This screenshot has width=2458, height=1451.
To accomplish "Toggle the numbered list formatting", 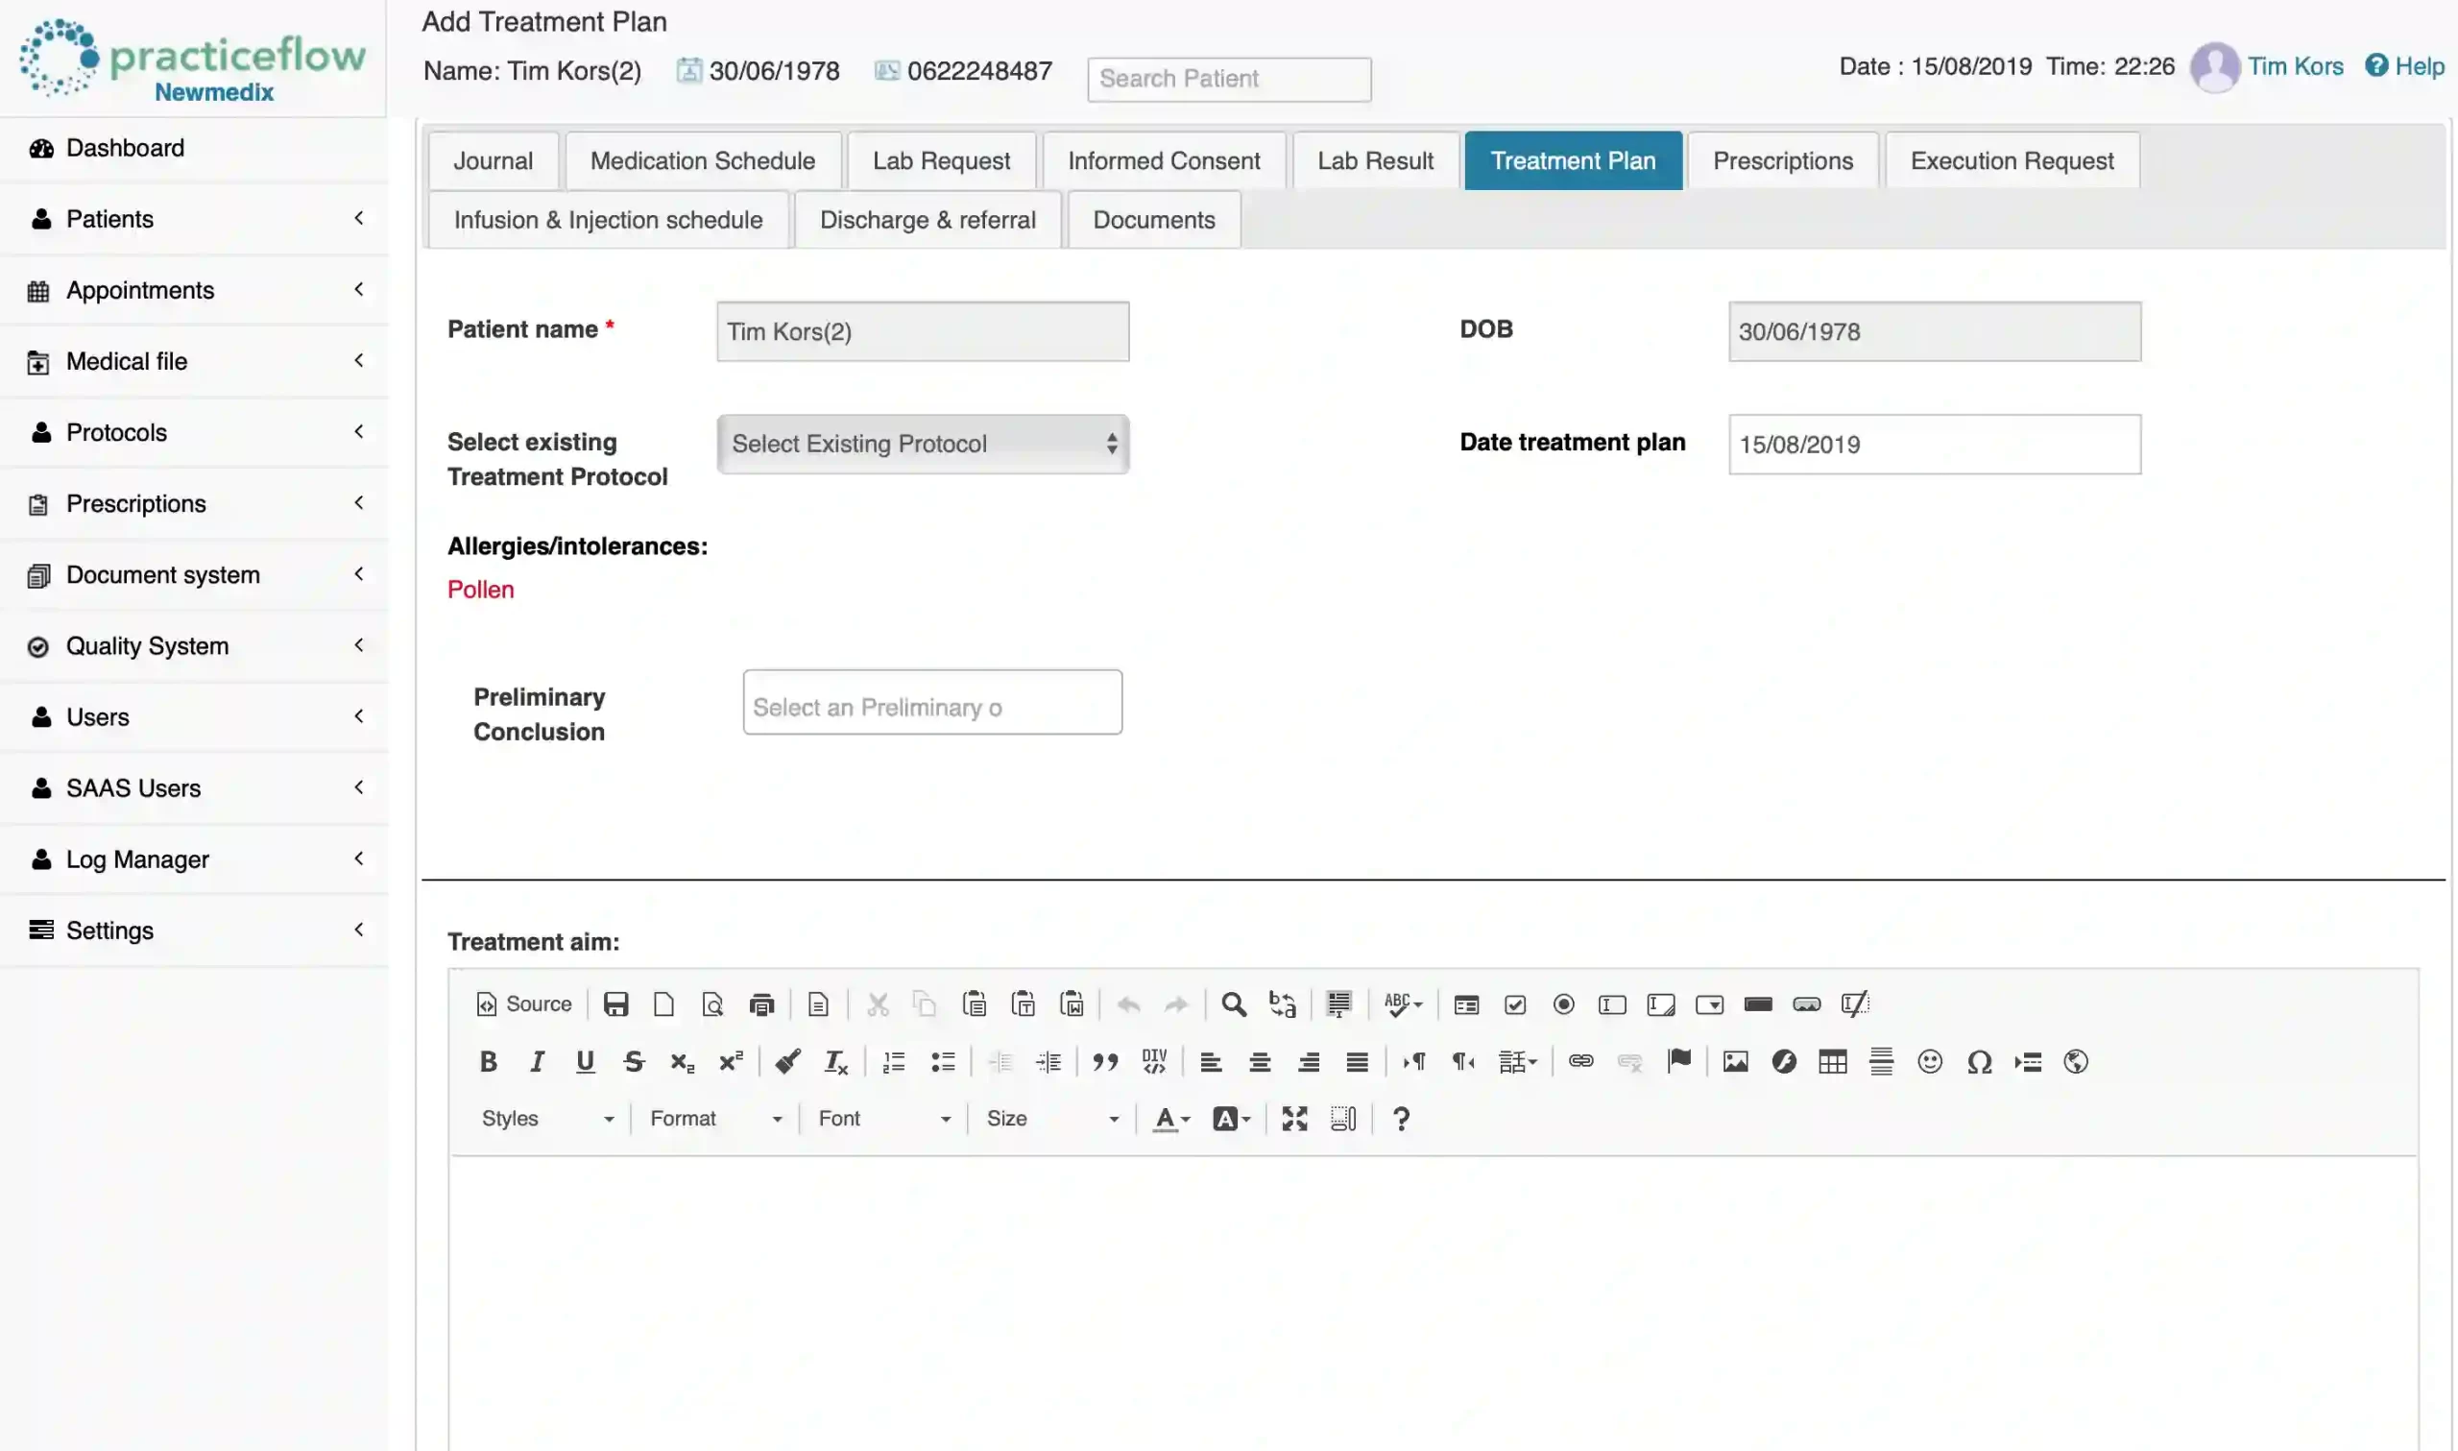I will coord(892,1062).
